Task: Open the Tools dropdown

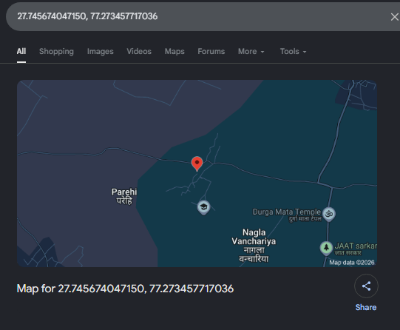Action: click(293, 51)
